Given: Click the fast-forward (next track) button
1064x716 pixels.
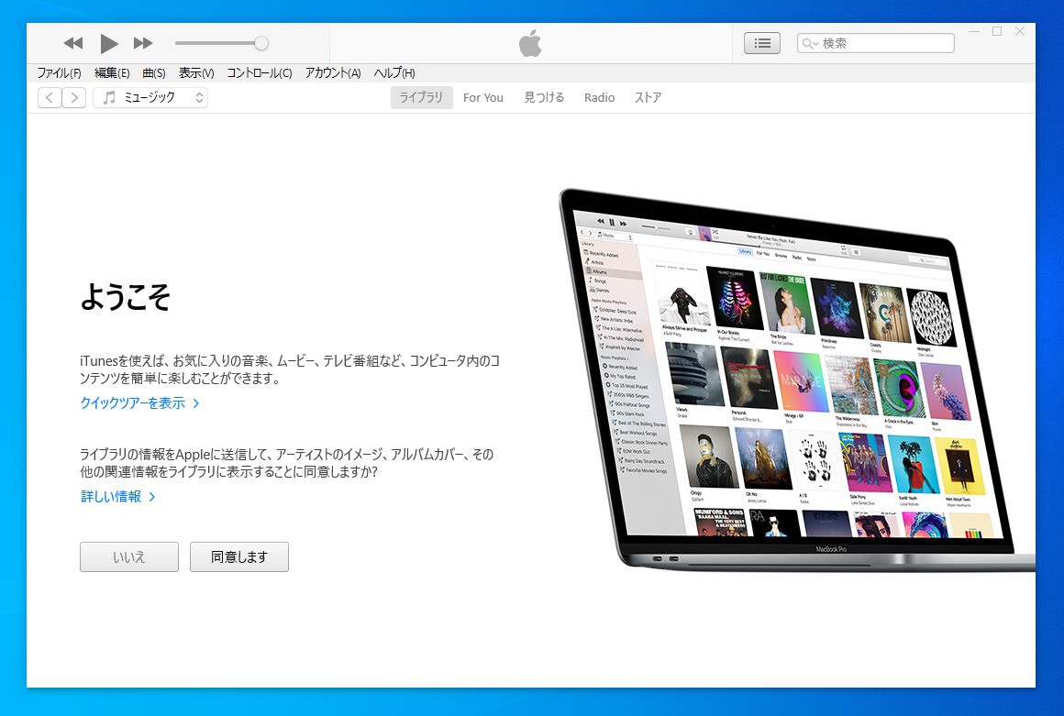Looking at the screenshot, I should coord(142,43).
